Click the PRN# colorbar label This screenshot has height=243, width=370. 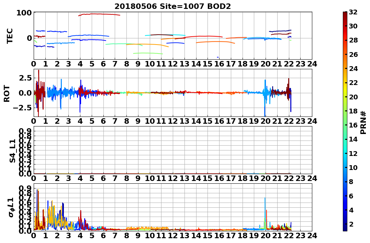363,123
